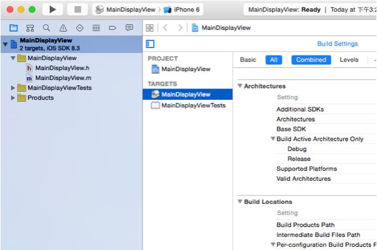
Task: Go forward with the right chevron
Action: point(180,28)
